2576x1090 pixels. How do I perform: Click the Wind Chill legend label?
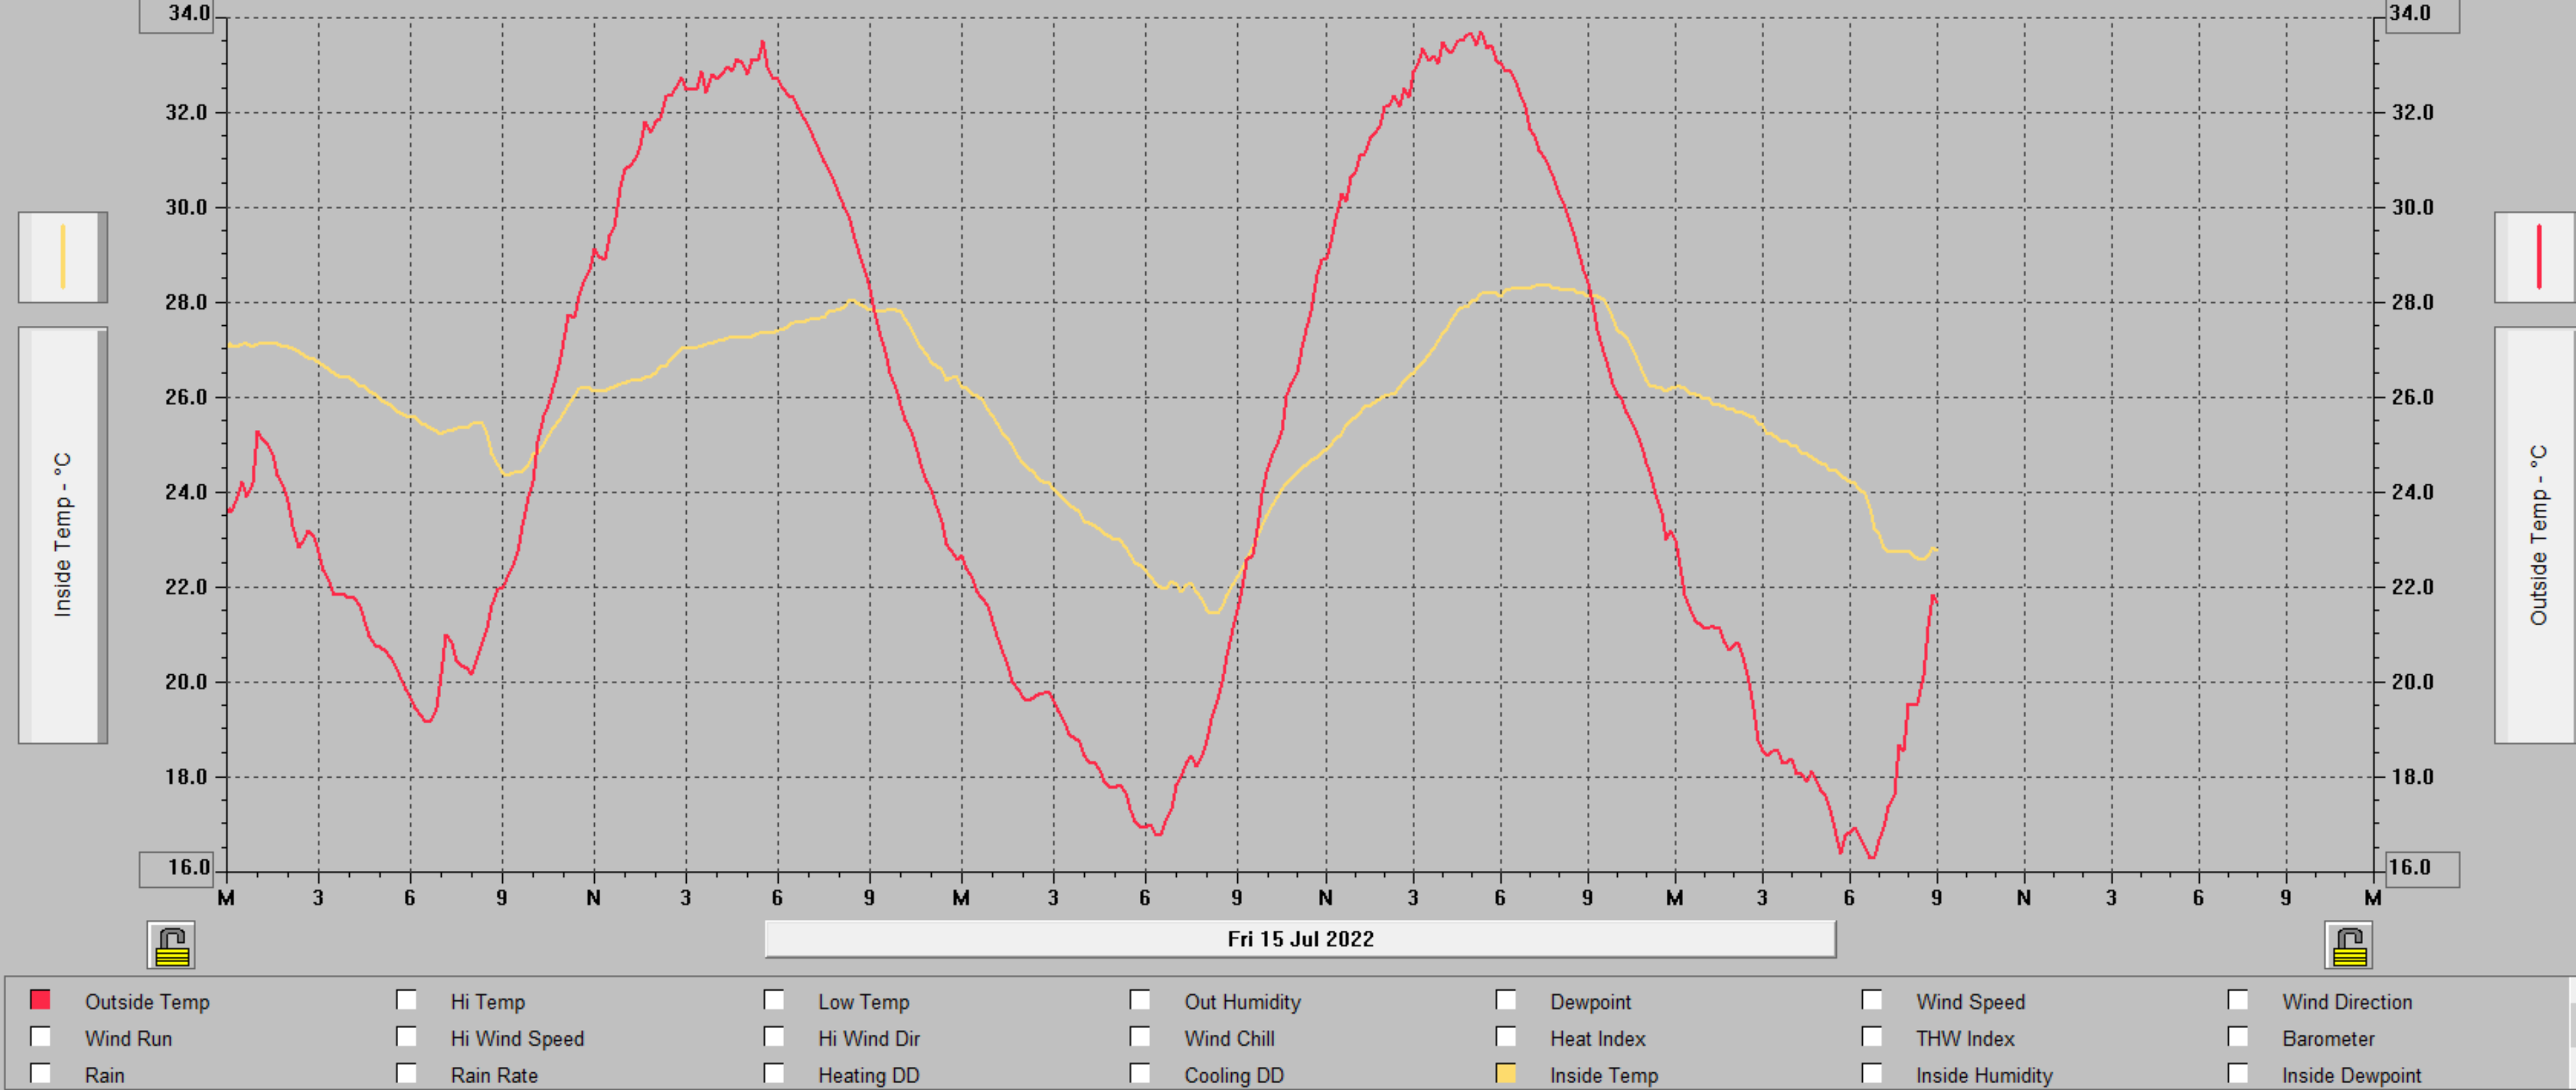coord(1229,1039)
